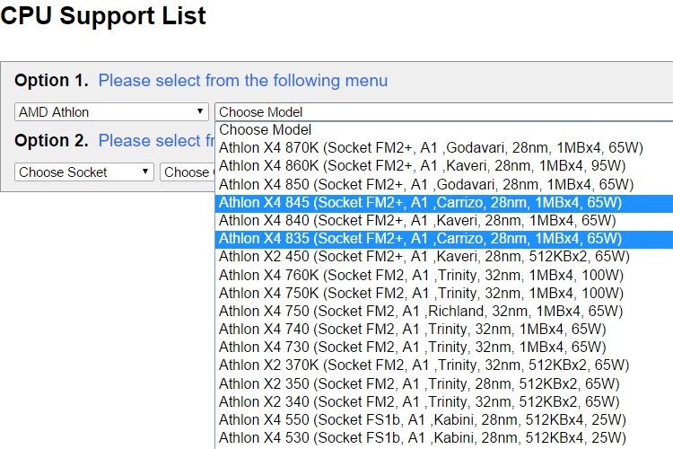Choose Athlon X2 450 Kaveri option
The width and height of the screenshot is (673, 449).
[444, 257]
